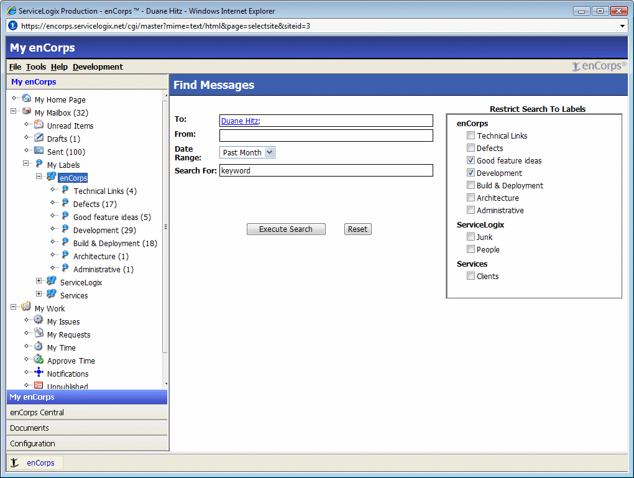The image size is (634, 478).
Task: Check the Technical Links label checkbox
Action: point(471,136)
